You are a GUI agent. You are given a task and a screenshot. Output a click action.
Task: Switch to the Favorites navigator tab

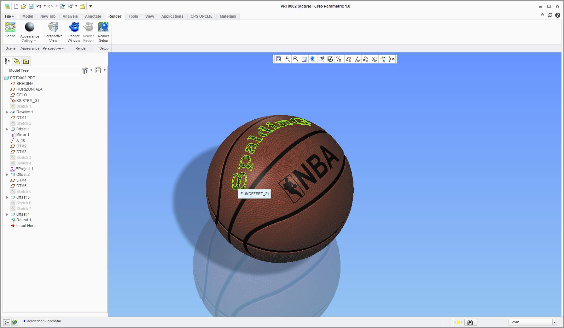[26, 61]
